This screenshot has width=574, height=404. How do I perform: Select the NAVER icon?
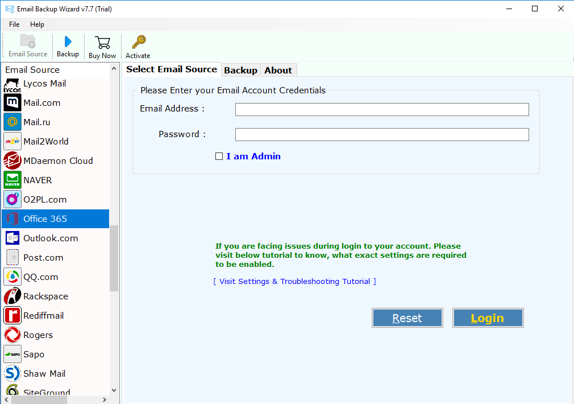coord(13,180)
